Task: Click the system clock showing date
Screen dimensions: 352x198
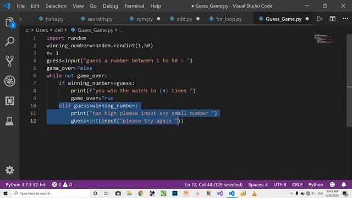Action: point(332,193)
